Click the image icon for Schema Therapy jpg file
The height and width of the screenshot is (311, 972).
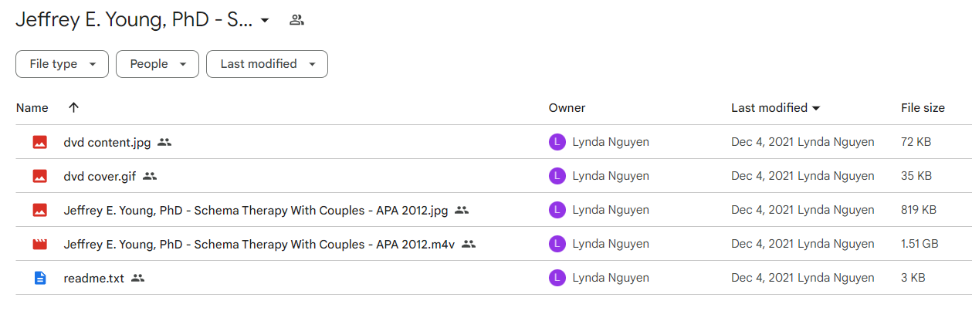(39, 210)
